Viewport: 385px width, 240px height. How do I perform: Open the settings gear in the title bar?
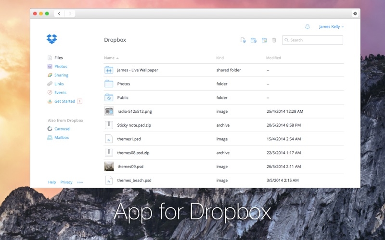(x=355, y=13)
